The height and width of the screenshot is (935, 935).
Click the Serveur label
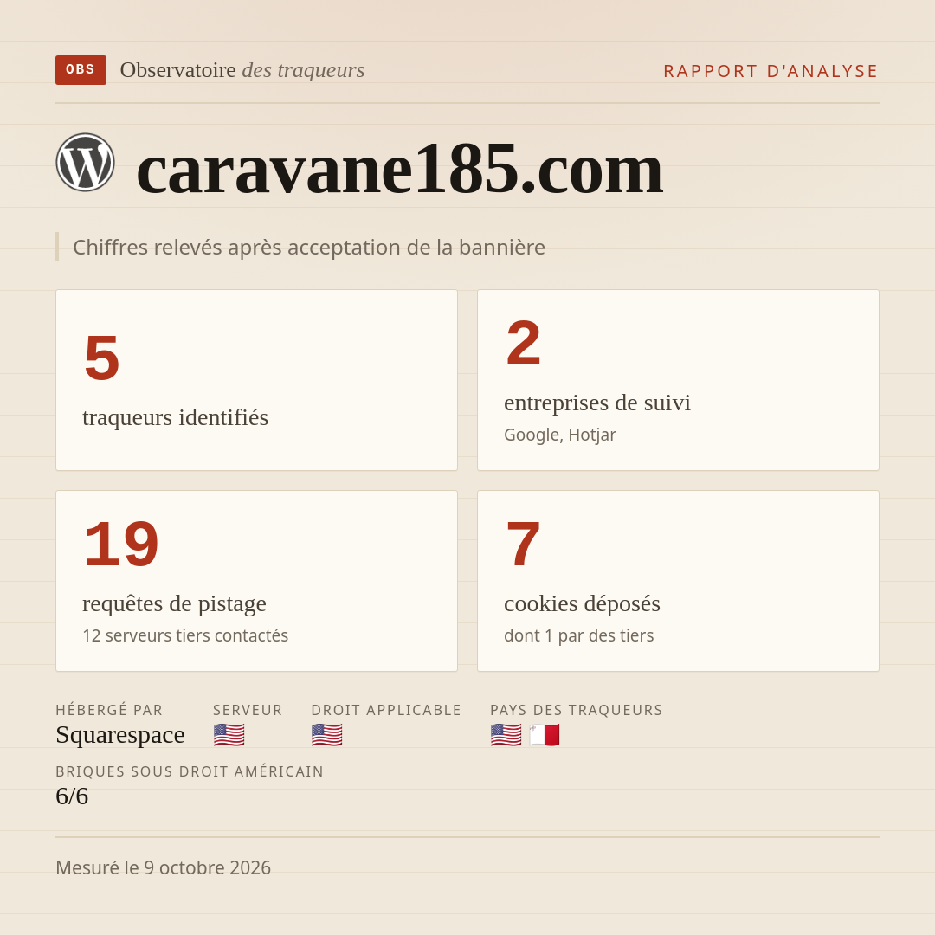[x=248, y=710]
